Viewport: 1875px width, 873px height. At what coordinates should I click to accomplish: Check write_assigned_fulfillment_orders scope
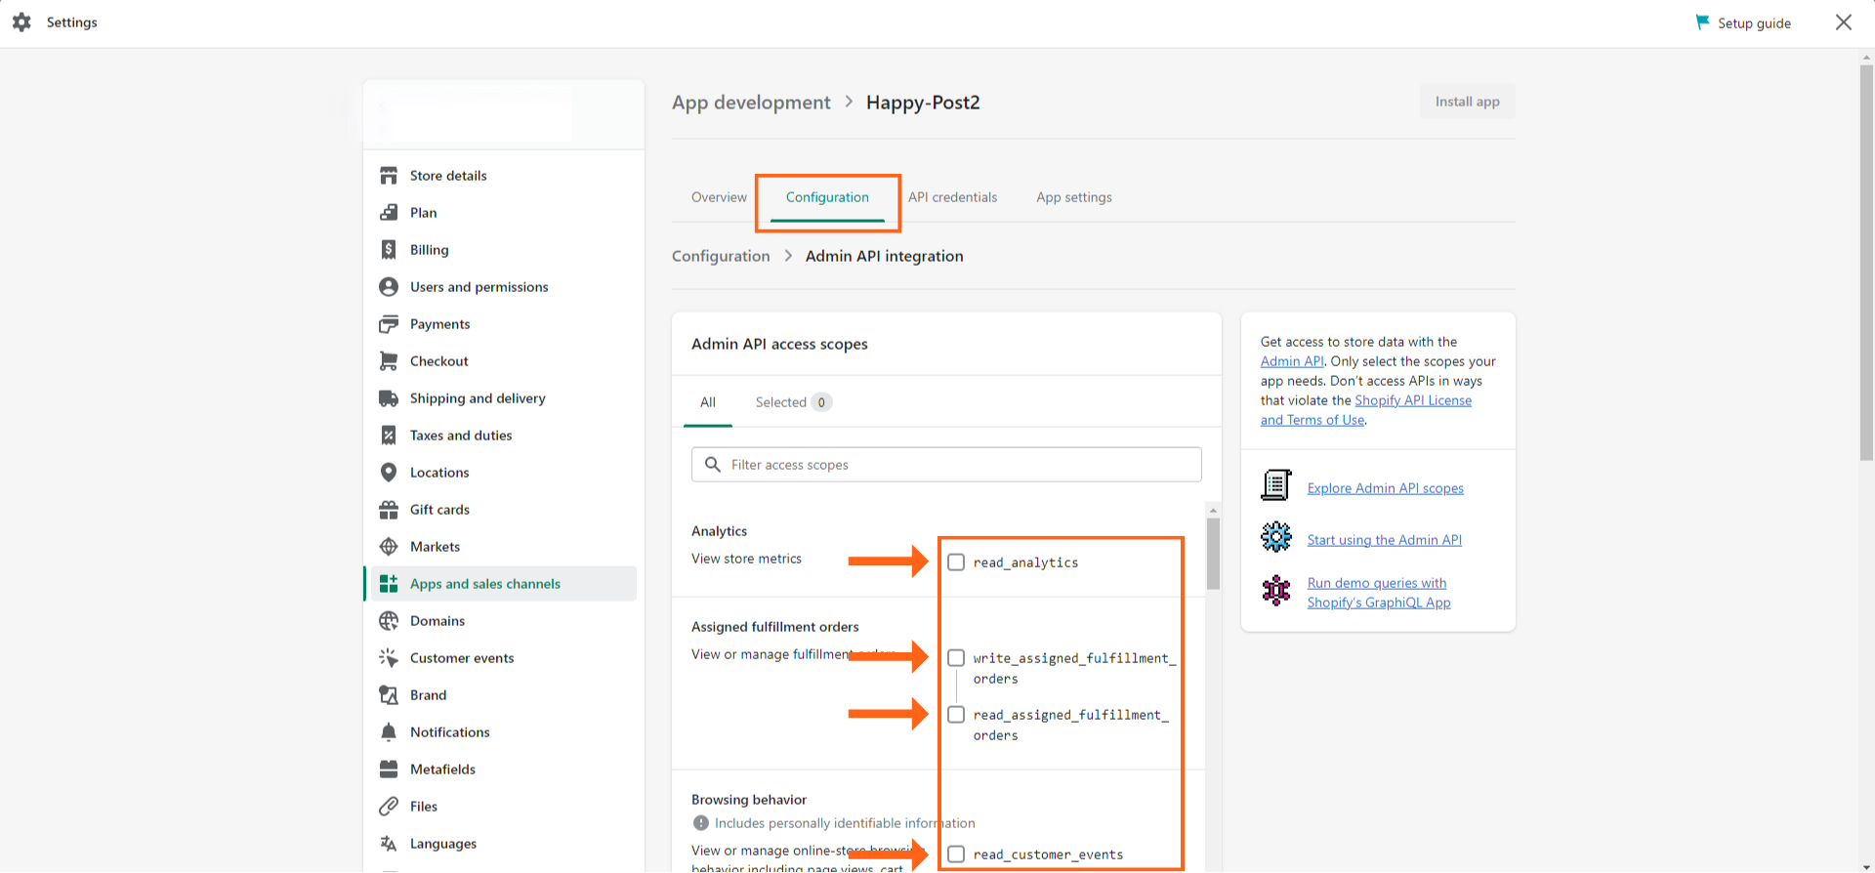(x=956, y=658)
